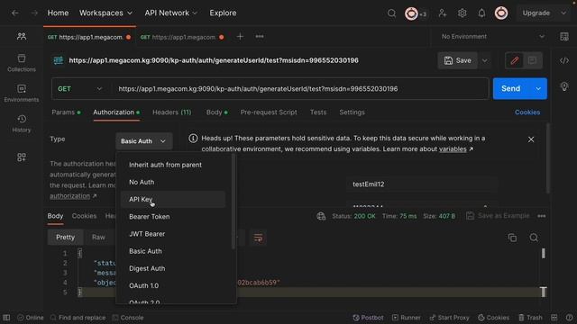Add a new request tab with plus

pos(240,36)
